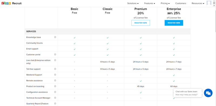Viewport: 216px width, 106px height.
Task: Click info icon next to Weekend Support
Action: coord(55,75)
